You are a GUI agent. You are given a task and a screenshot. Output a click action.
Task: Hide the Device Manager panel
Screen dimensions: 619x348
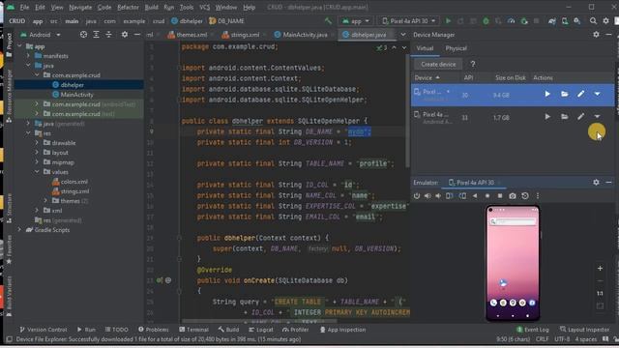pos(608,35)
